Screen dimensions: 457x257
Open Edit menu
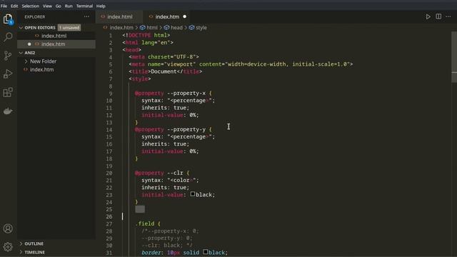[14, 6]
